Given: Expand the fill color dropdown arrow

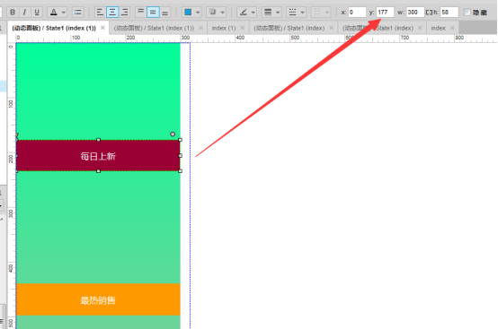Looking at the screenshot, I should click(198, 13).
